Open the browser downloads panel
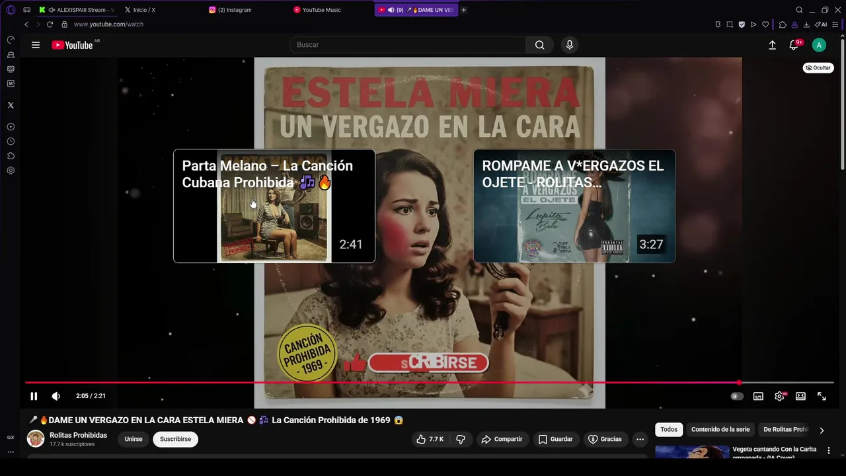The image size is (846, 476). click(x=806, y=24)
